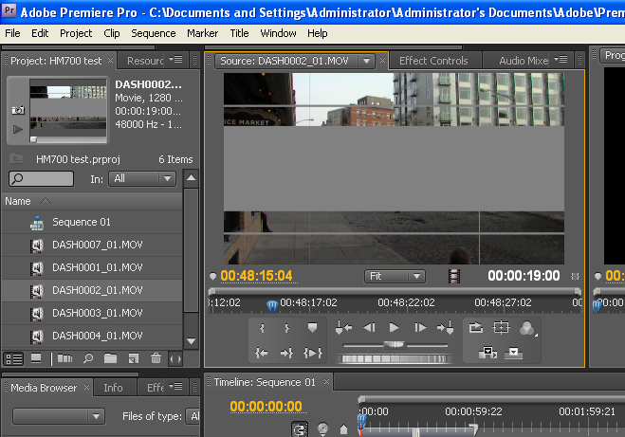Go to Out point in Source monitor
625x437 pixels.
(286, 353)
